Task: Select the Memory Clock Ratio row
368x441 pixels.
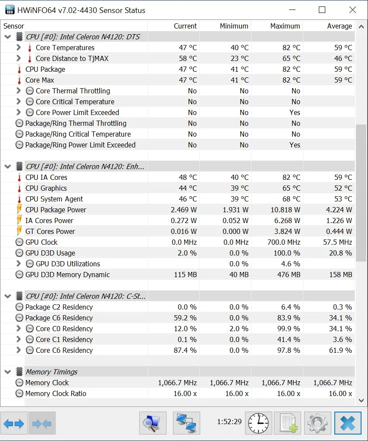Action: pyautogui.click(x=56, y=393)
